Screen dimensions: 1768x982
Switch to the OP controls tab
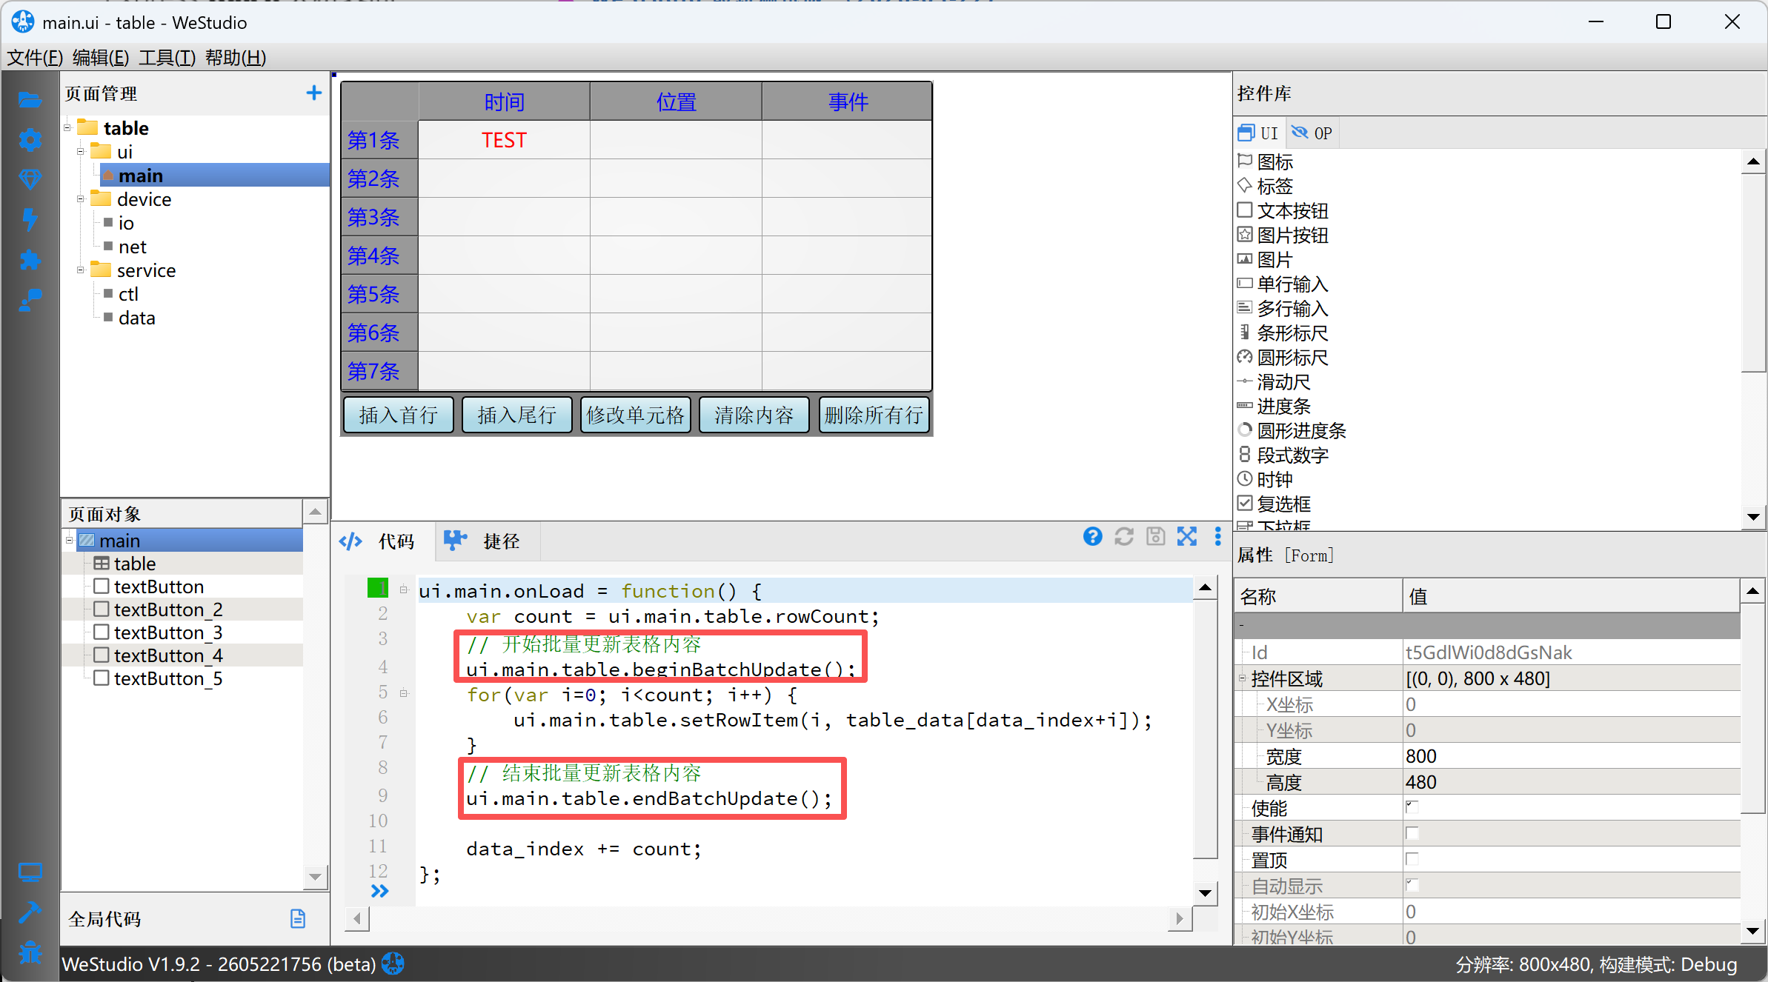(1312, 133)
